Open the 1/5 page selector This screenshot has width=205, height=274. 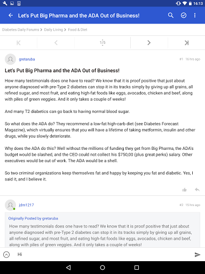click(x=102, y=43)
